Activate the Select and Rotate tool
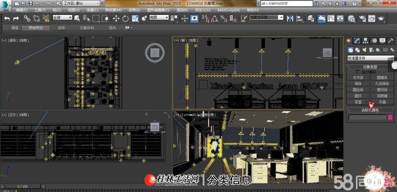 [126, 18]
